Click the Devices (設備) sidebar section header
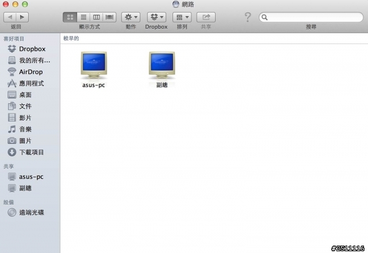 point(9,203)
